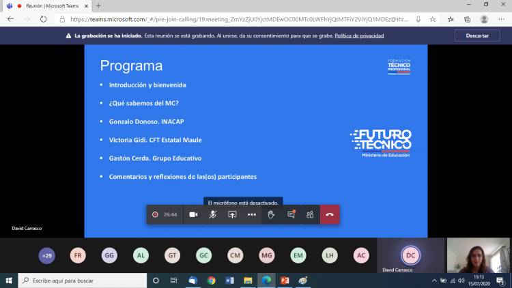Screen dimensions: 512x288
Task: Raise your hand in the meeting
Action: point(271,214)
